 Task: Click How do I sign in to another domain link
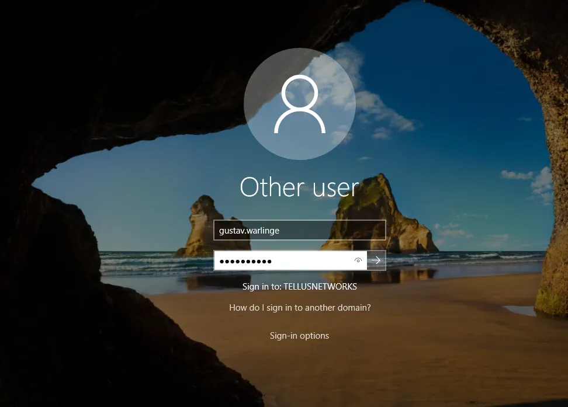pyautogui.click(x=299, y=307)
